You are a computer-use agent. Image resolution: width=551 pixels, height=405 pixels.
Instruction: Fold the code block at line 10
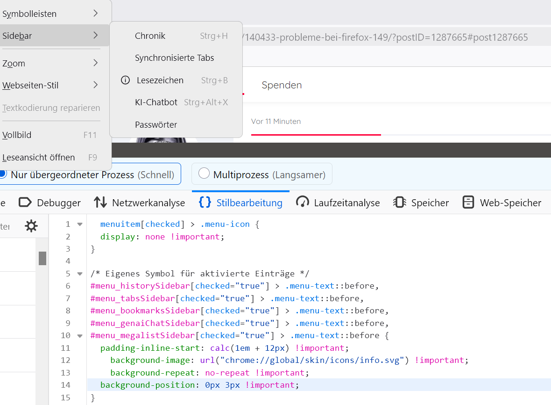80,336
